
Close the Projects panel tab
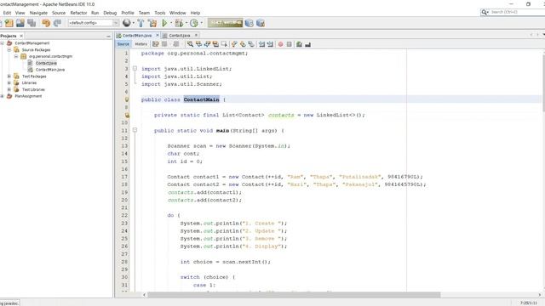click(21, 36)
